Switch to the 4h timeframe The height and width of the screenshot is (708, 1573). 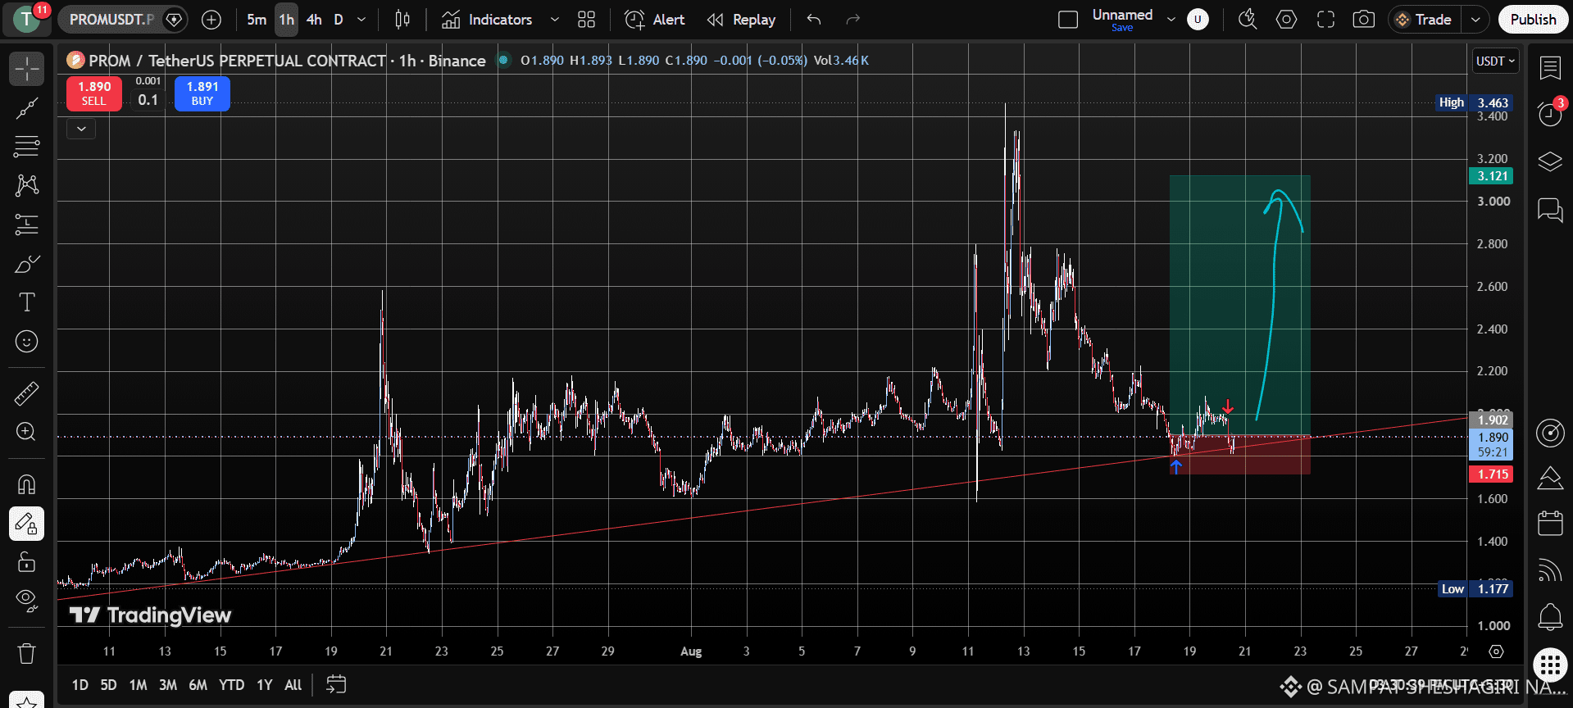point(314,20)
